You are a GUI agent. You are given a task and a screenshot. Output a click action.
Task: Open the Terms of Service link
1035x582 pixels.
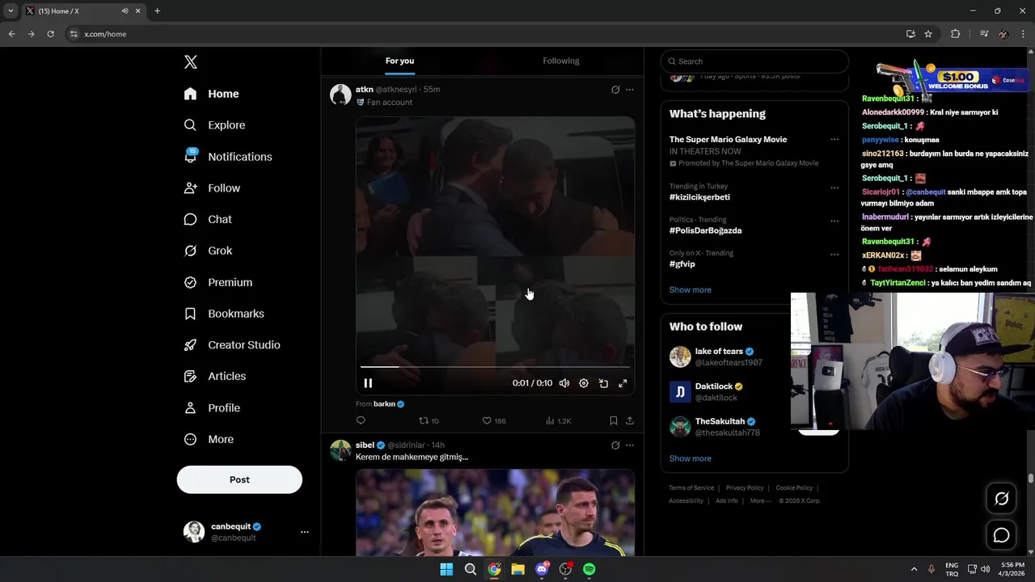(x=691, y=488)
